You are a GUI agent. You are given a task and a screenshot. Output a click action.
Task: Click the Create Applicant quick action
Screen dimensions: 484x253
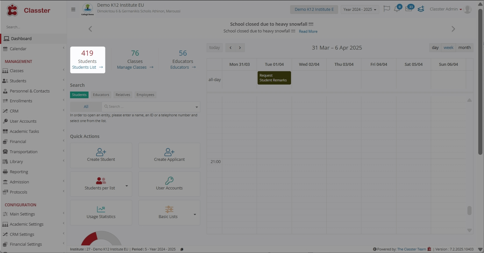169,155
